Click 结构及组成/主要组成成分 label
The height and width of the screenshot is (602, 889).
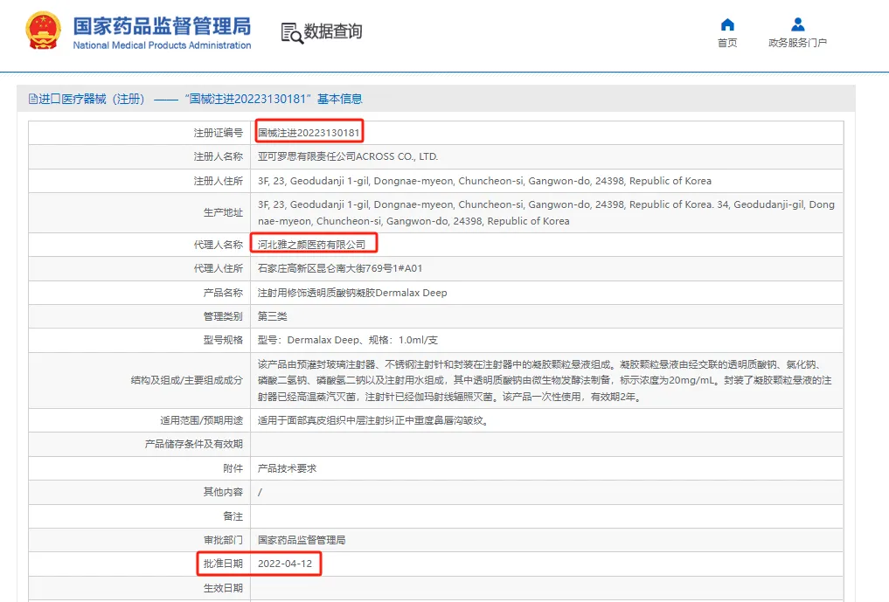pyautogui.click(x=187, y=380)
